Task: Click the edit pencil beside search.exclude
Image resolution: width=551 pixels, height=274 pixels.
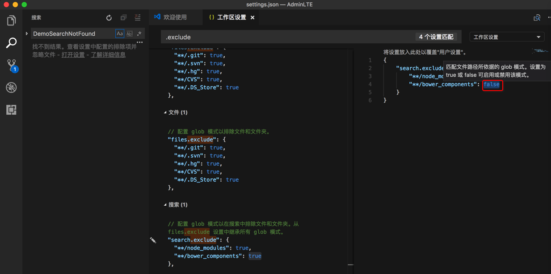Action: point(153,240)
